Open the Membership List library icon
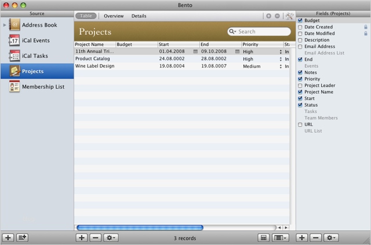The image size is (371, 245). [14, 86]
